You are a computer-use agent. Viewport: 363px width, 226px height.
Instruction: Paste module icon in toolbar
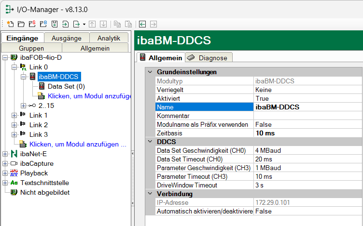128,24
